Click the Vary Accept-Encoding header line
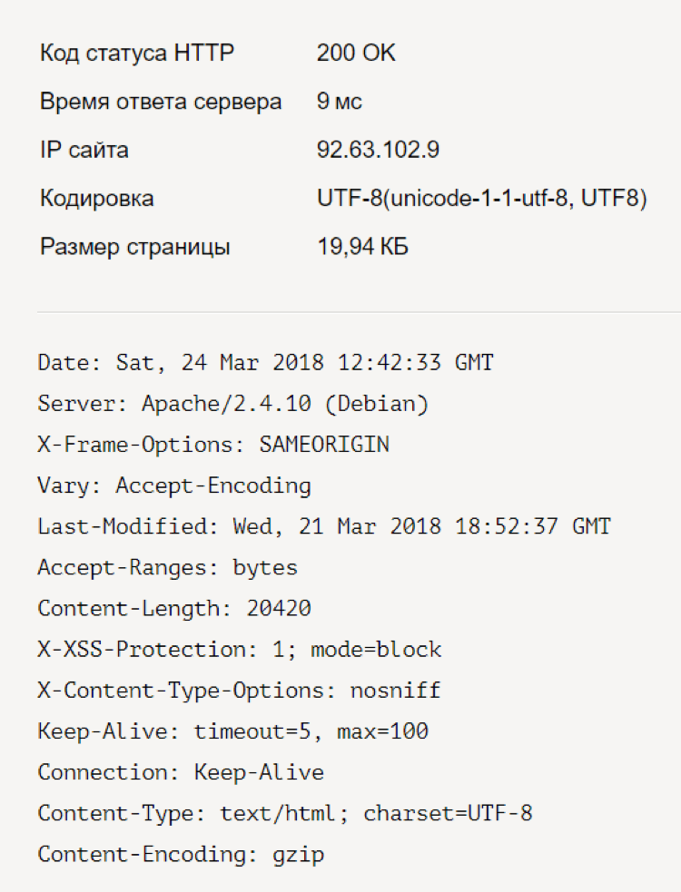Viewport: 681px width, 892px height. pyautogui.click(x=174, y=485)
